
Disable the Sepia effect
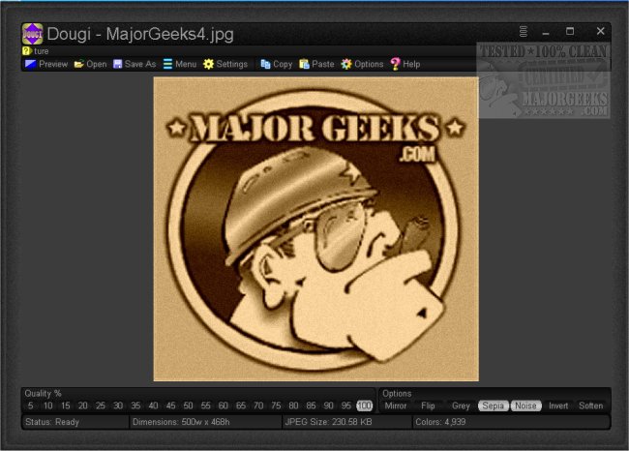tap(493, 406)
